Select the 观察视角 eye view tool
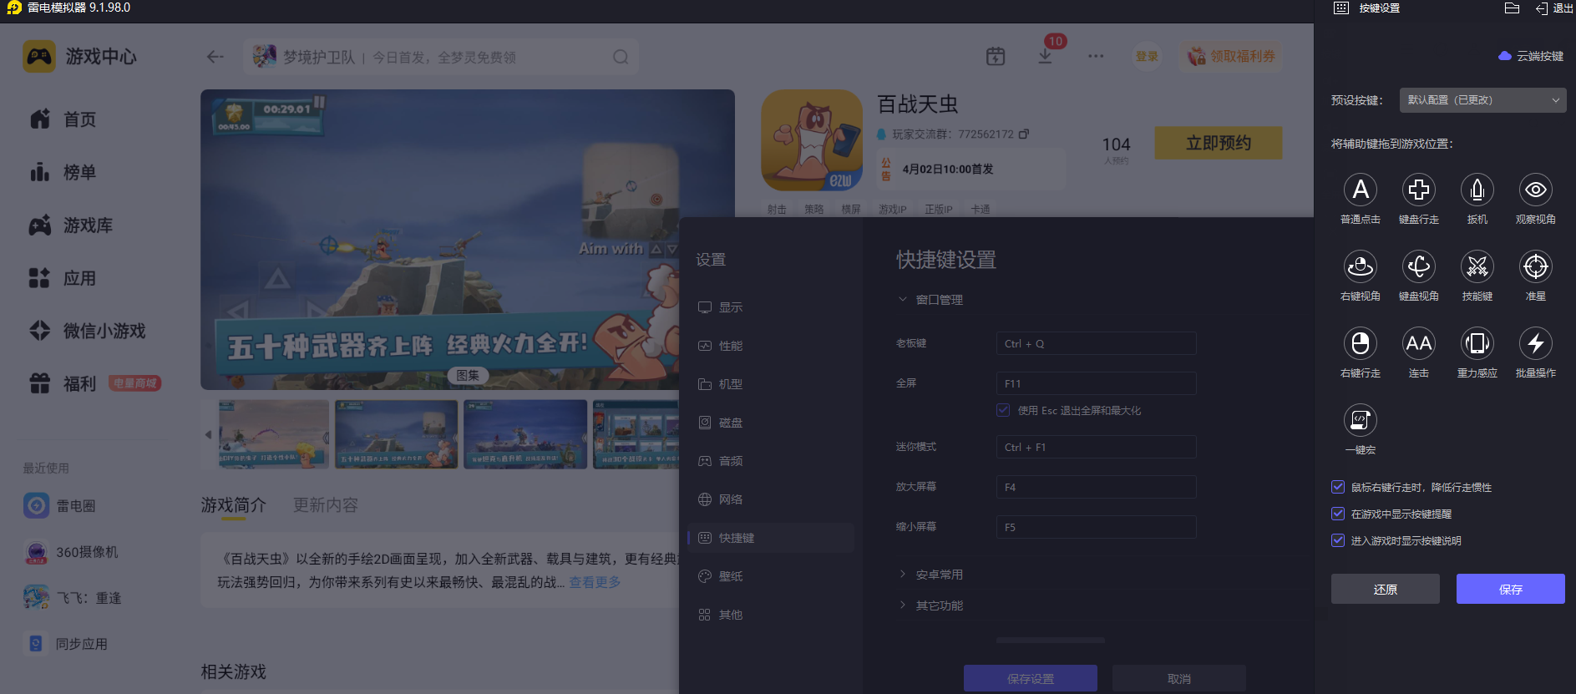The height and width of the screenshot is (694, 1576). click(x=1535, y=190)
